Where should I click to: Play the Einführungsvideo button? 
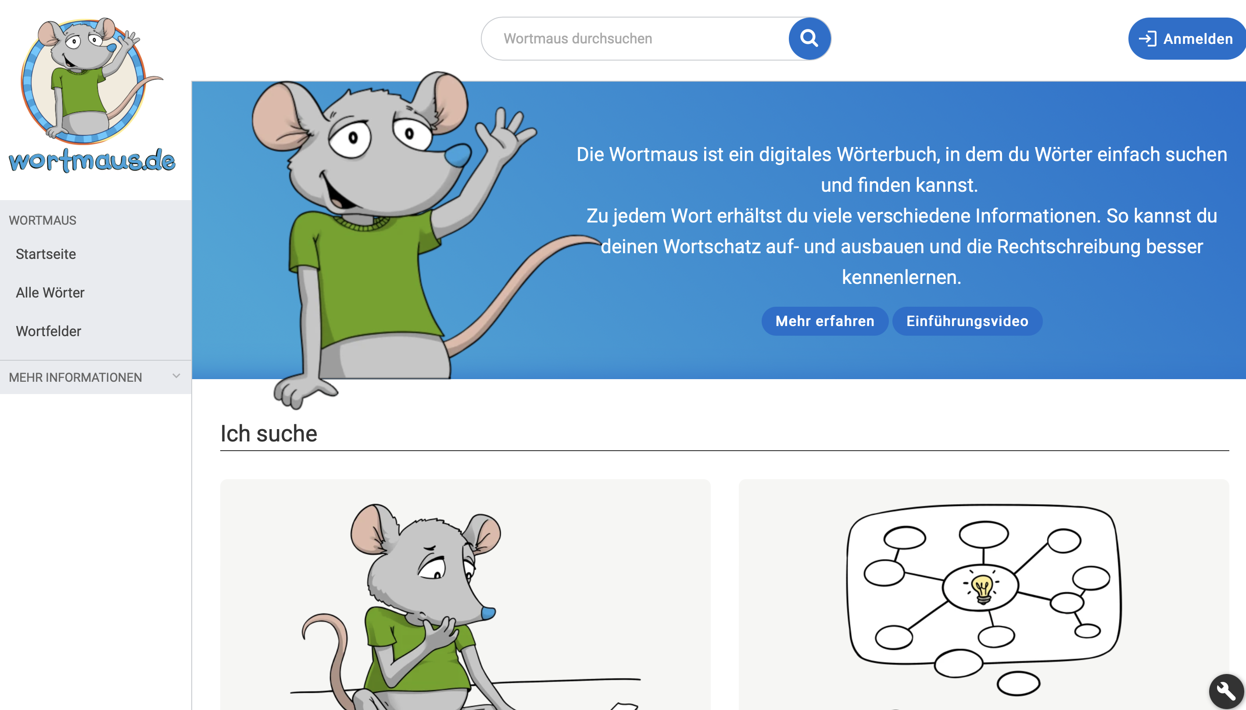point(967,321)
